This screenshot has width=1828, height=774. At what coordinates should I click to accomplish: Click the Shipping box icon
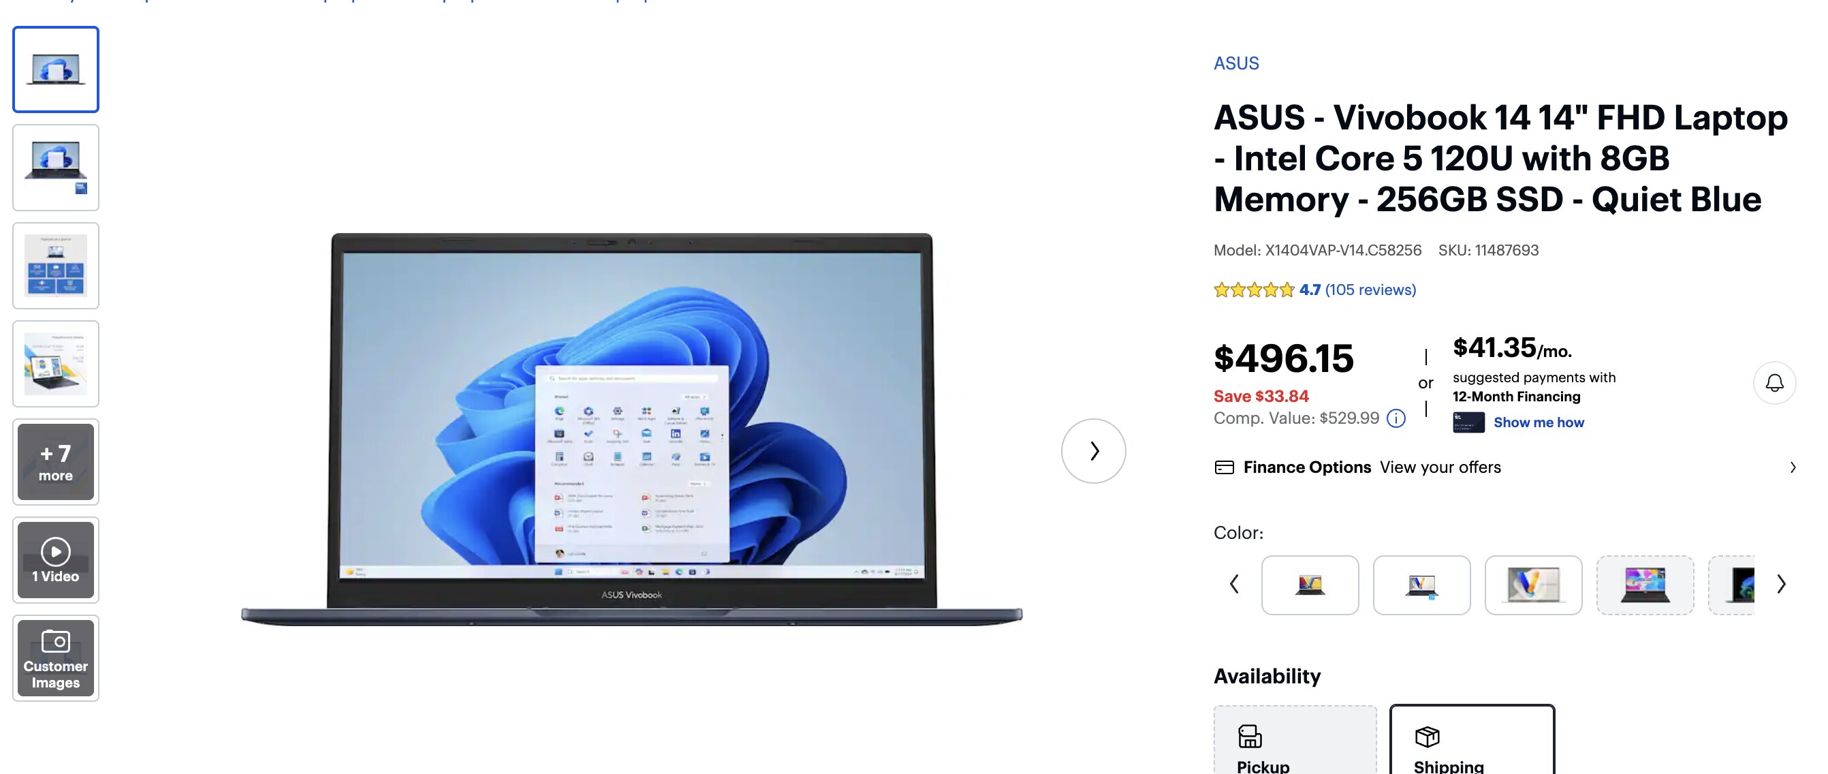(x=1427, y=737)
